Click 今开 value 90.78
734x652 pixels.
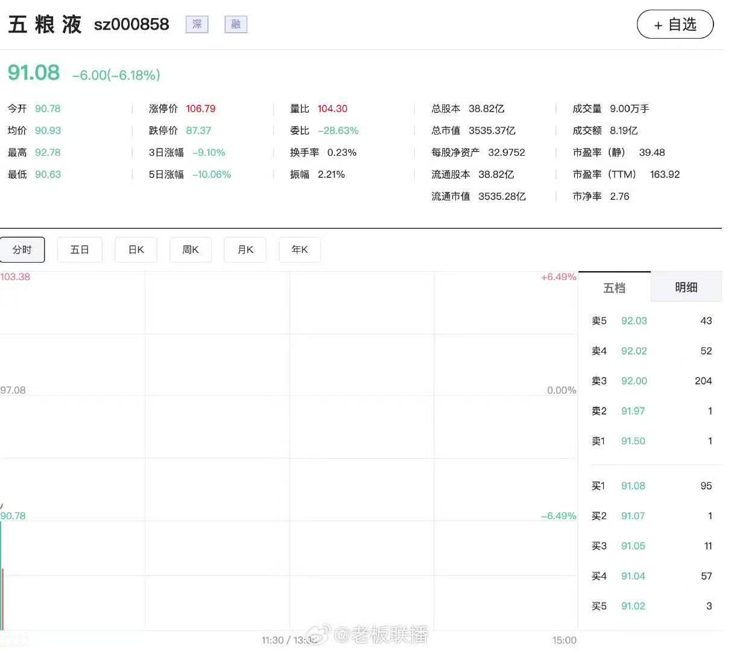[48, 109]
